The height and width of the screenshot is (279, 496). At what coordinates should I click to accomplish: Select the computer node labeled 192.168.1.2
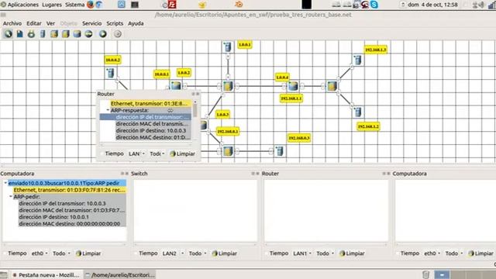[x=358, y=112]
